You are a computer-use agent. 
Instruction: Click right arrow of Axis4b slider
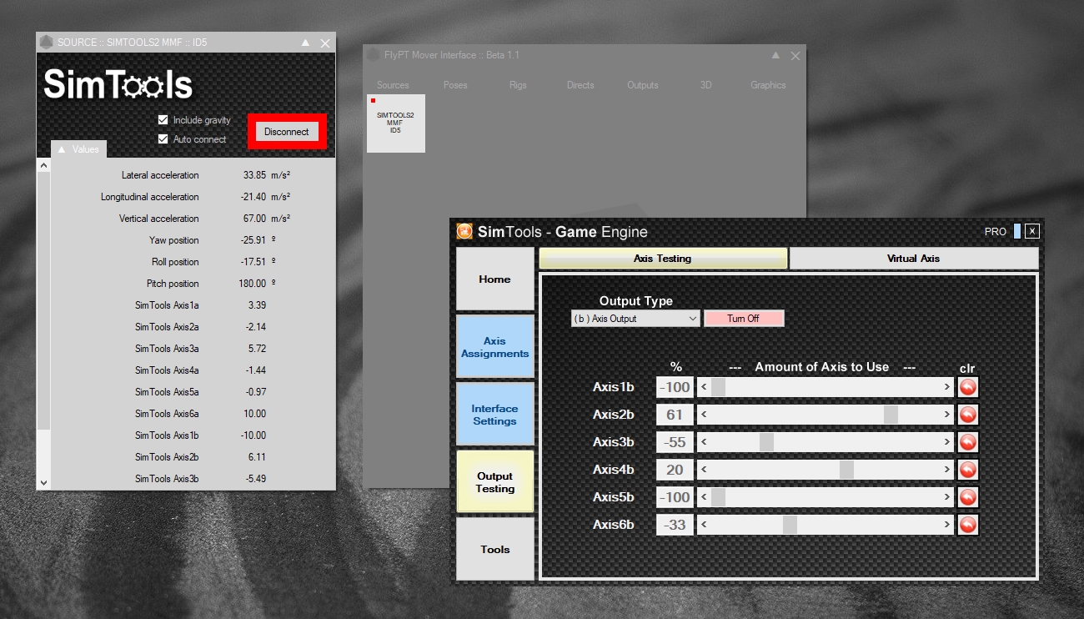click(947, 470)
